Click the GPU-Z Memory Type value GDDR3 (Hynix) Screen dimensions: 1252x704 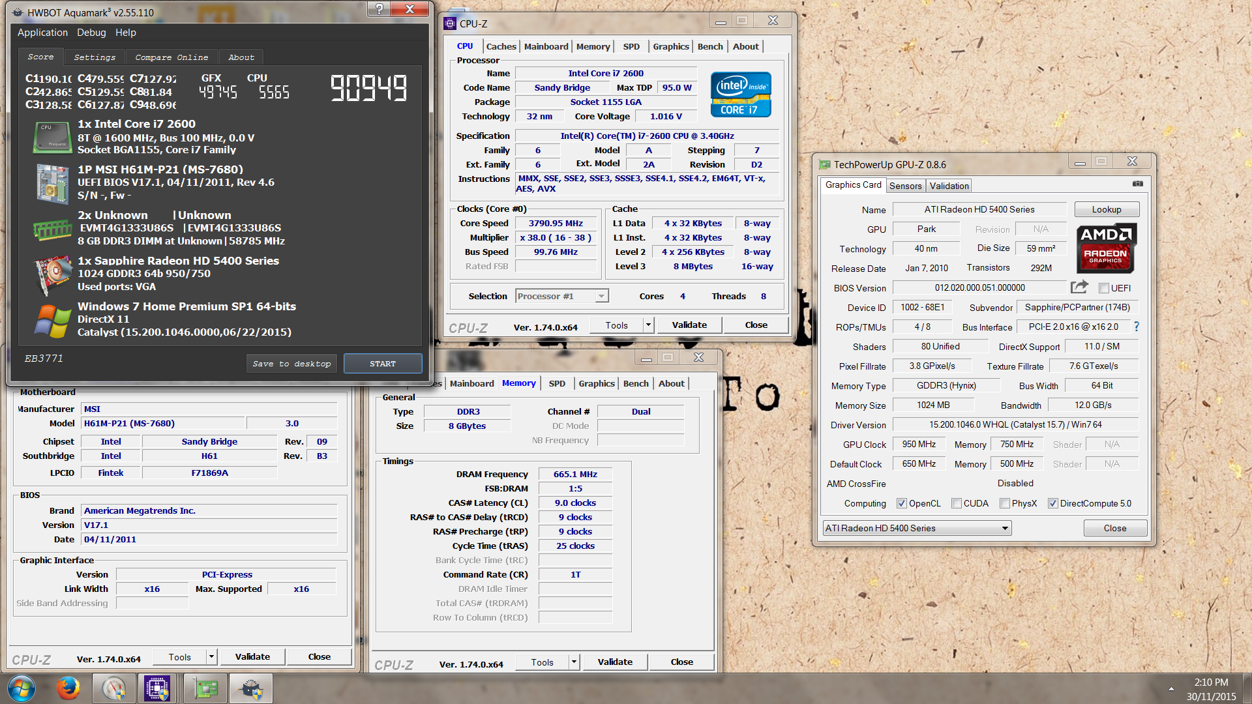[946, 385]
